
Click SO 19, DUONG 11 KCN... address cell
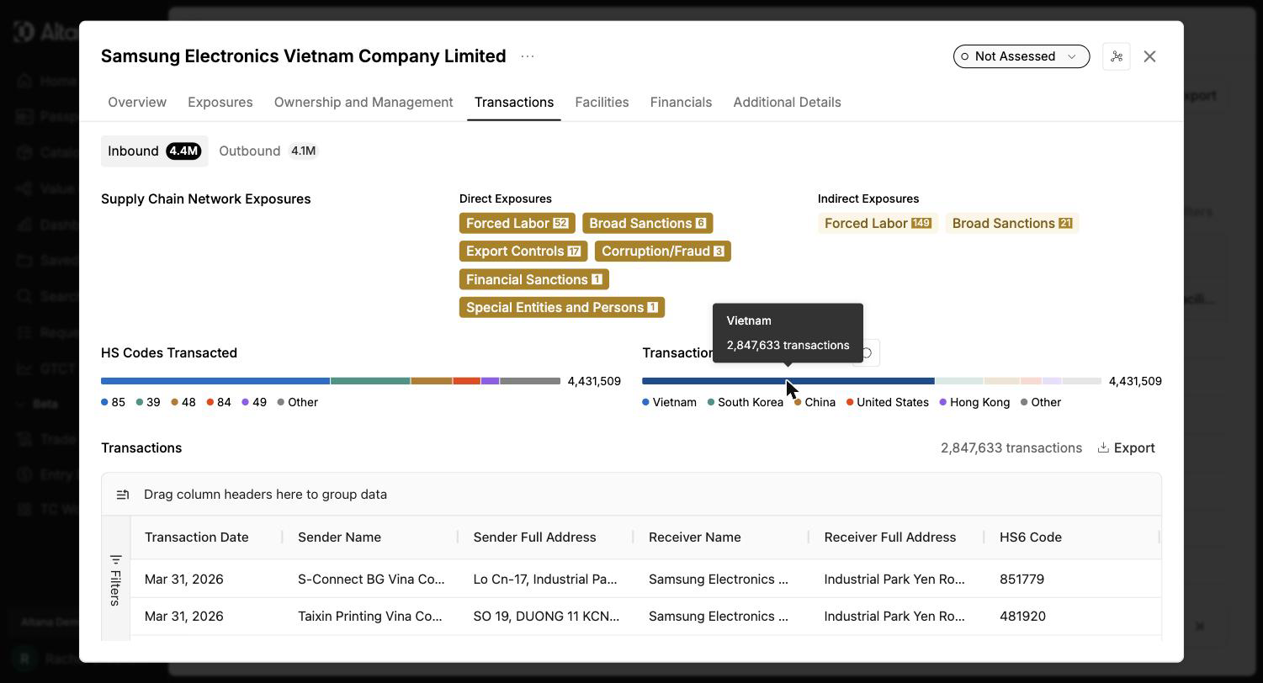click(x=546, y=616)
